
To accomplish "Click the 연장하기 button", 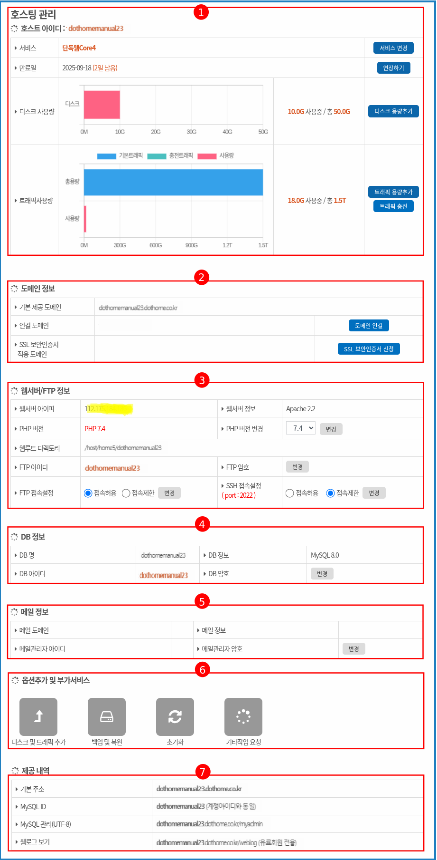I will 393,68.
